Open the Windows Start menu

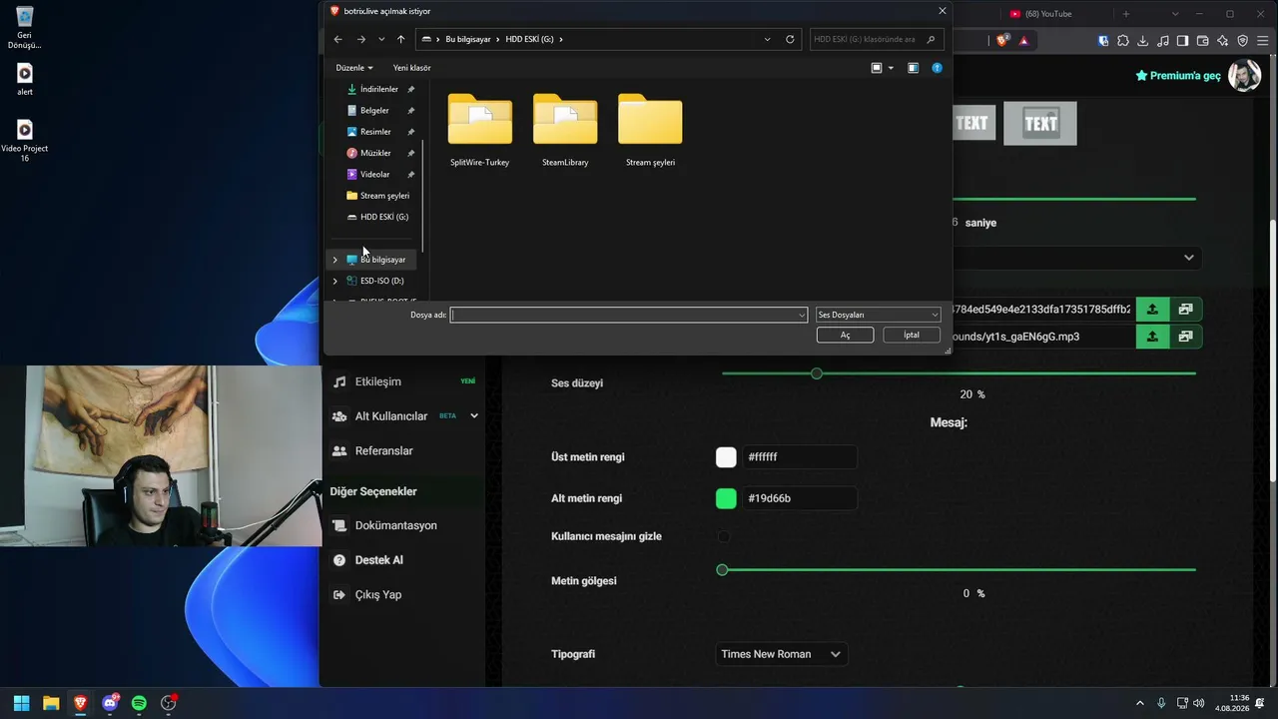click(21, 703)
